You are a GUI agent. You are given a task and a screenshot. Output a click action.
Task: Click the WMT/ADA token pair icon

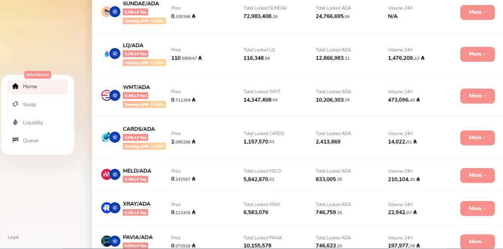coord(111,95)
